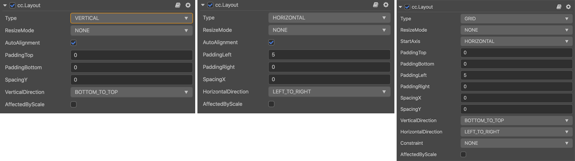
Task: Toggle AffectedByScale in the HORIZONTAL layout panel
Action: click(x=271, y=104)
